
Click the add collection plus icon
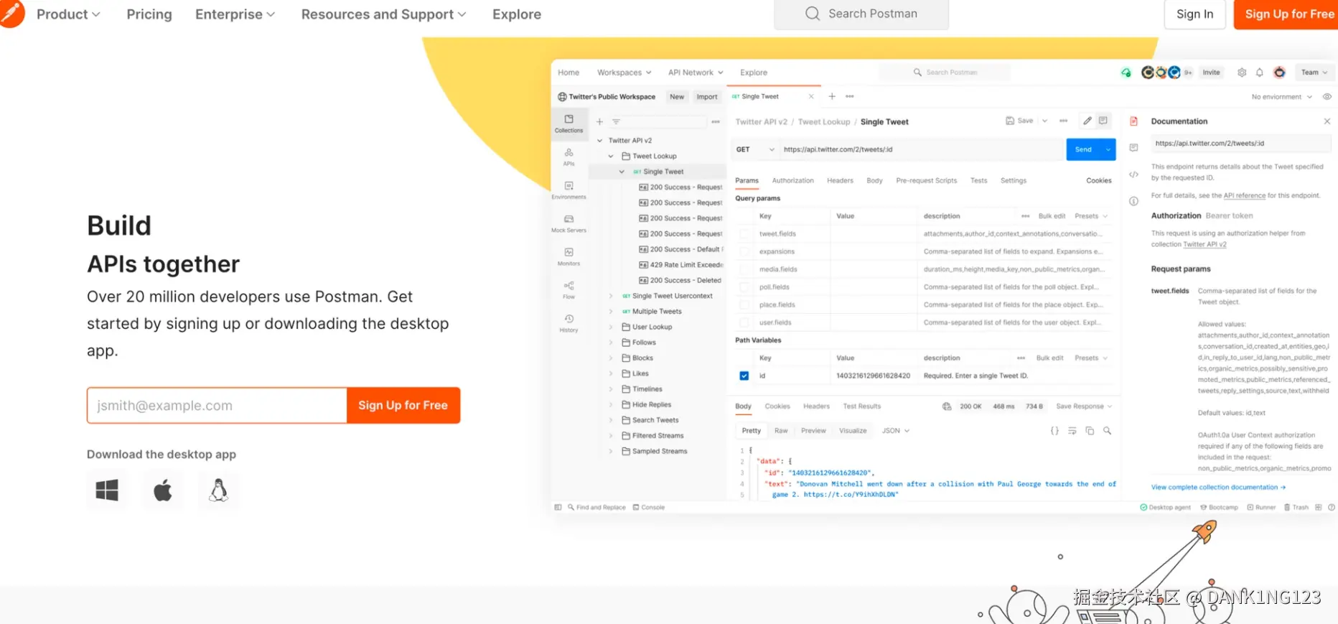(x=599, y=121)
